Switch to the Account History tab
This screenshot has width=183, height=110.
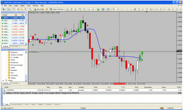[x=17, y=104]
